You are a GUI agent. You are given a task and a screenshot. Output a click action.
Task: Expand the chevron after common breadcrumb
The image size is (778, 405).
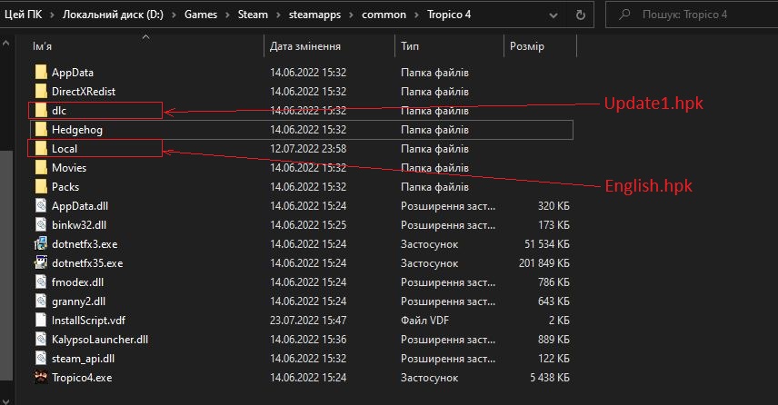417,15
